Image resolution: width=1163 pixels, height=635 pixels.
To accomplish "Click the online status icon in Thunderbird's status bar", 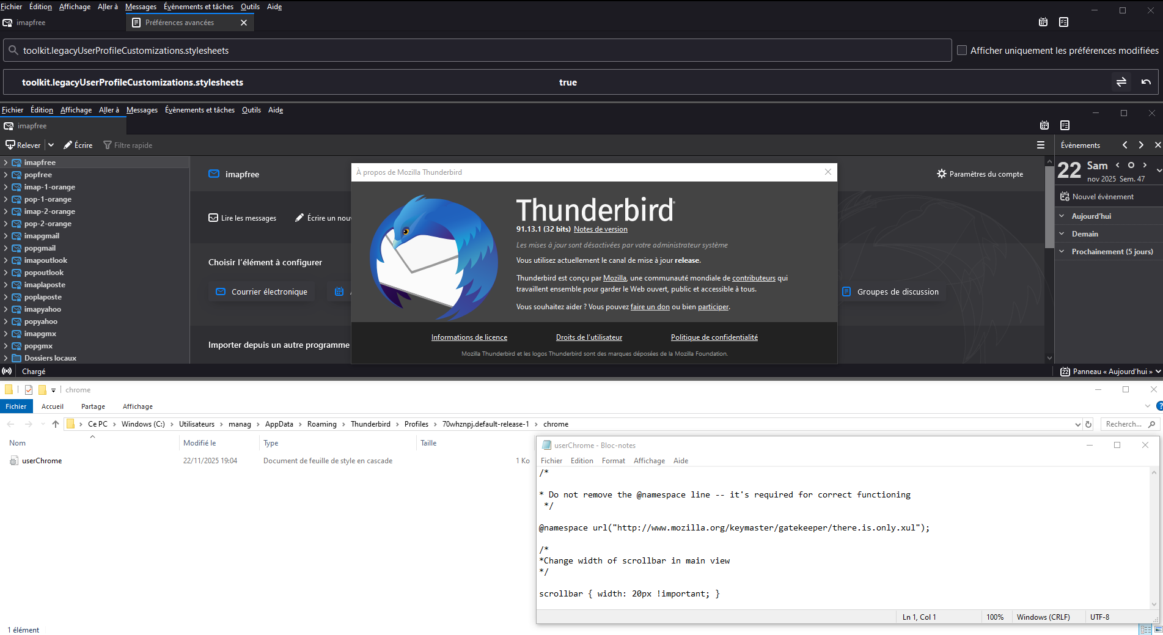I will (x=7, y=371).
